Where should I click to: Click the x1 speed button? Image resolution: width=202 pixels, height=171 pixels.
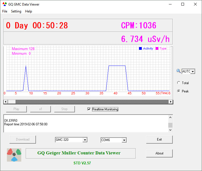tap(40, 109)
